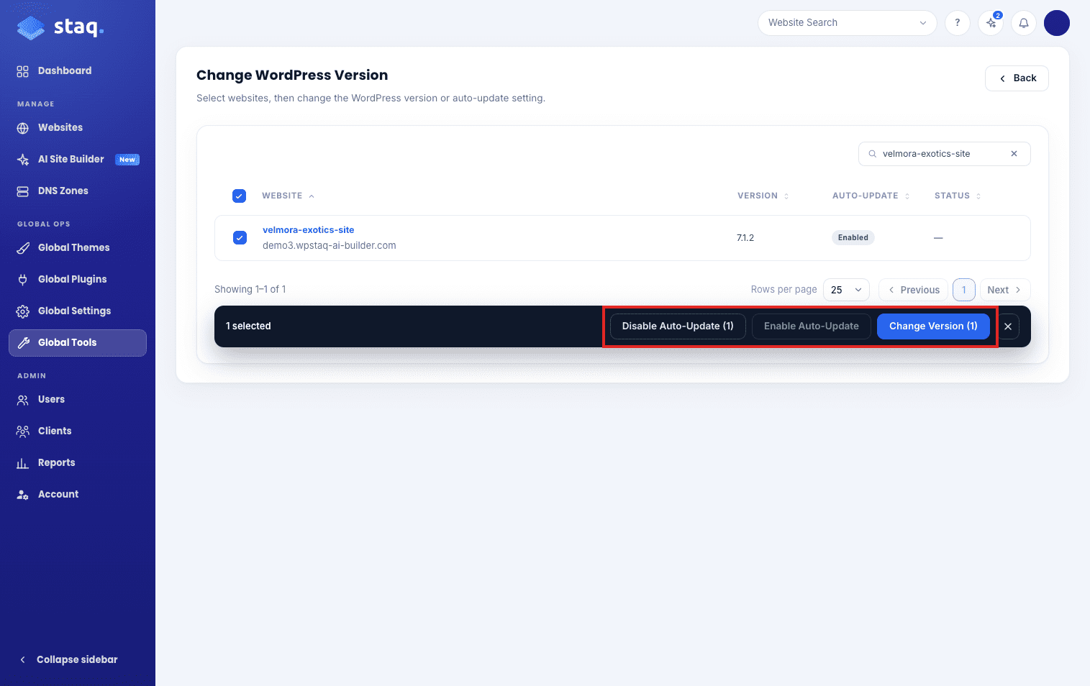This screenshot has height=686, width=1090.
Task: Open the user avatar menu
Action: (1057, 22)
